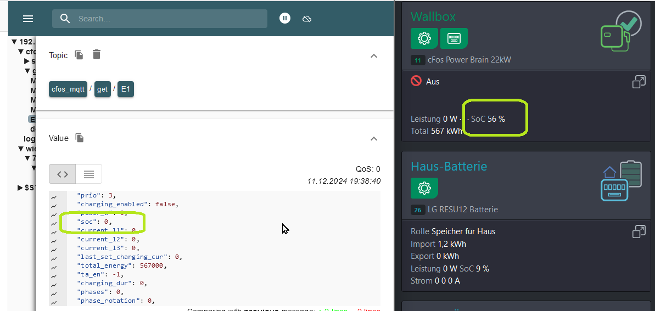Click the cloud disconnect icon
This screenshot has height=311, width=655.
coord(307,19)
